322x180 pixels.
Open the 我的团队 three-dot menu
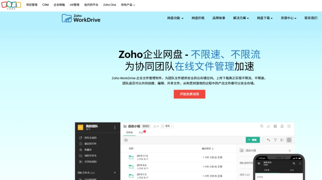[115, 127]
